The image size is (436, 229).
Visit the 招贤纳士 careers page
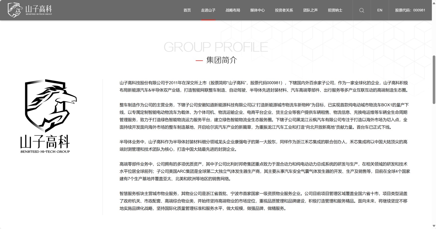coord(335,10)
